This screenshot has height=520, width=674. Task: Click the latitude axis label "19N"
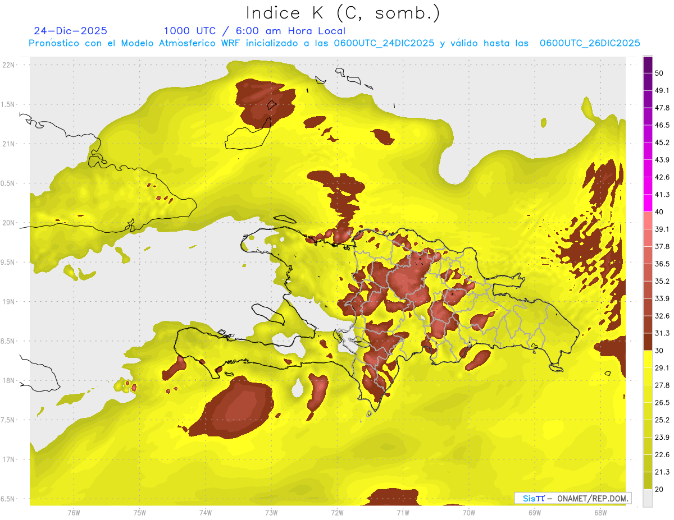10,302
